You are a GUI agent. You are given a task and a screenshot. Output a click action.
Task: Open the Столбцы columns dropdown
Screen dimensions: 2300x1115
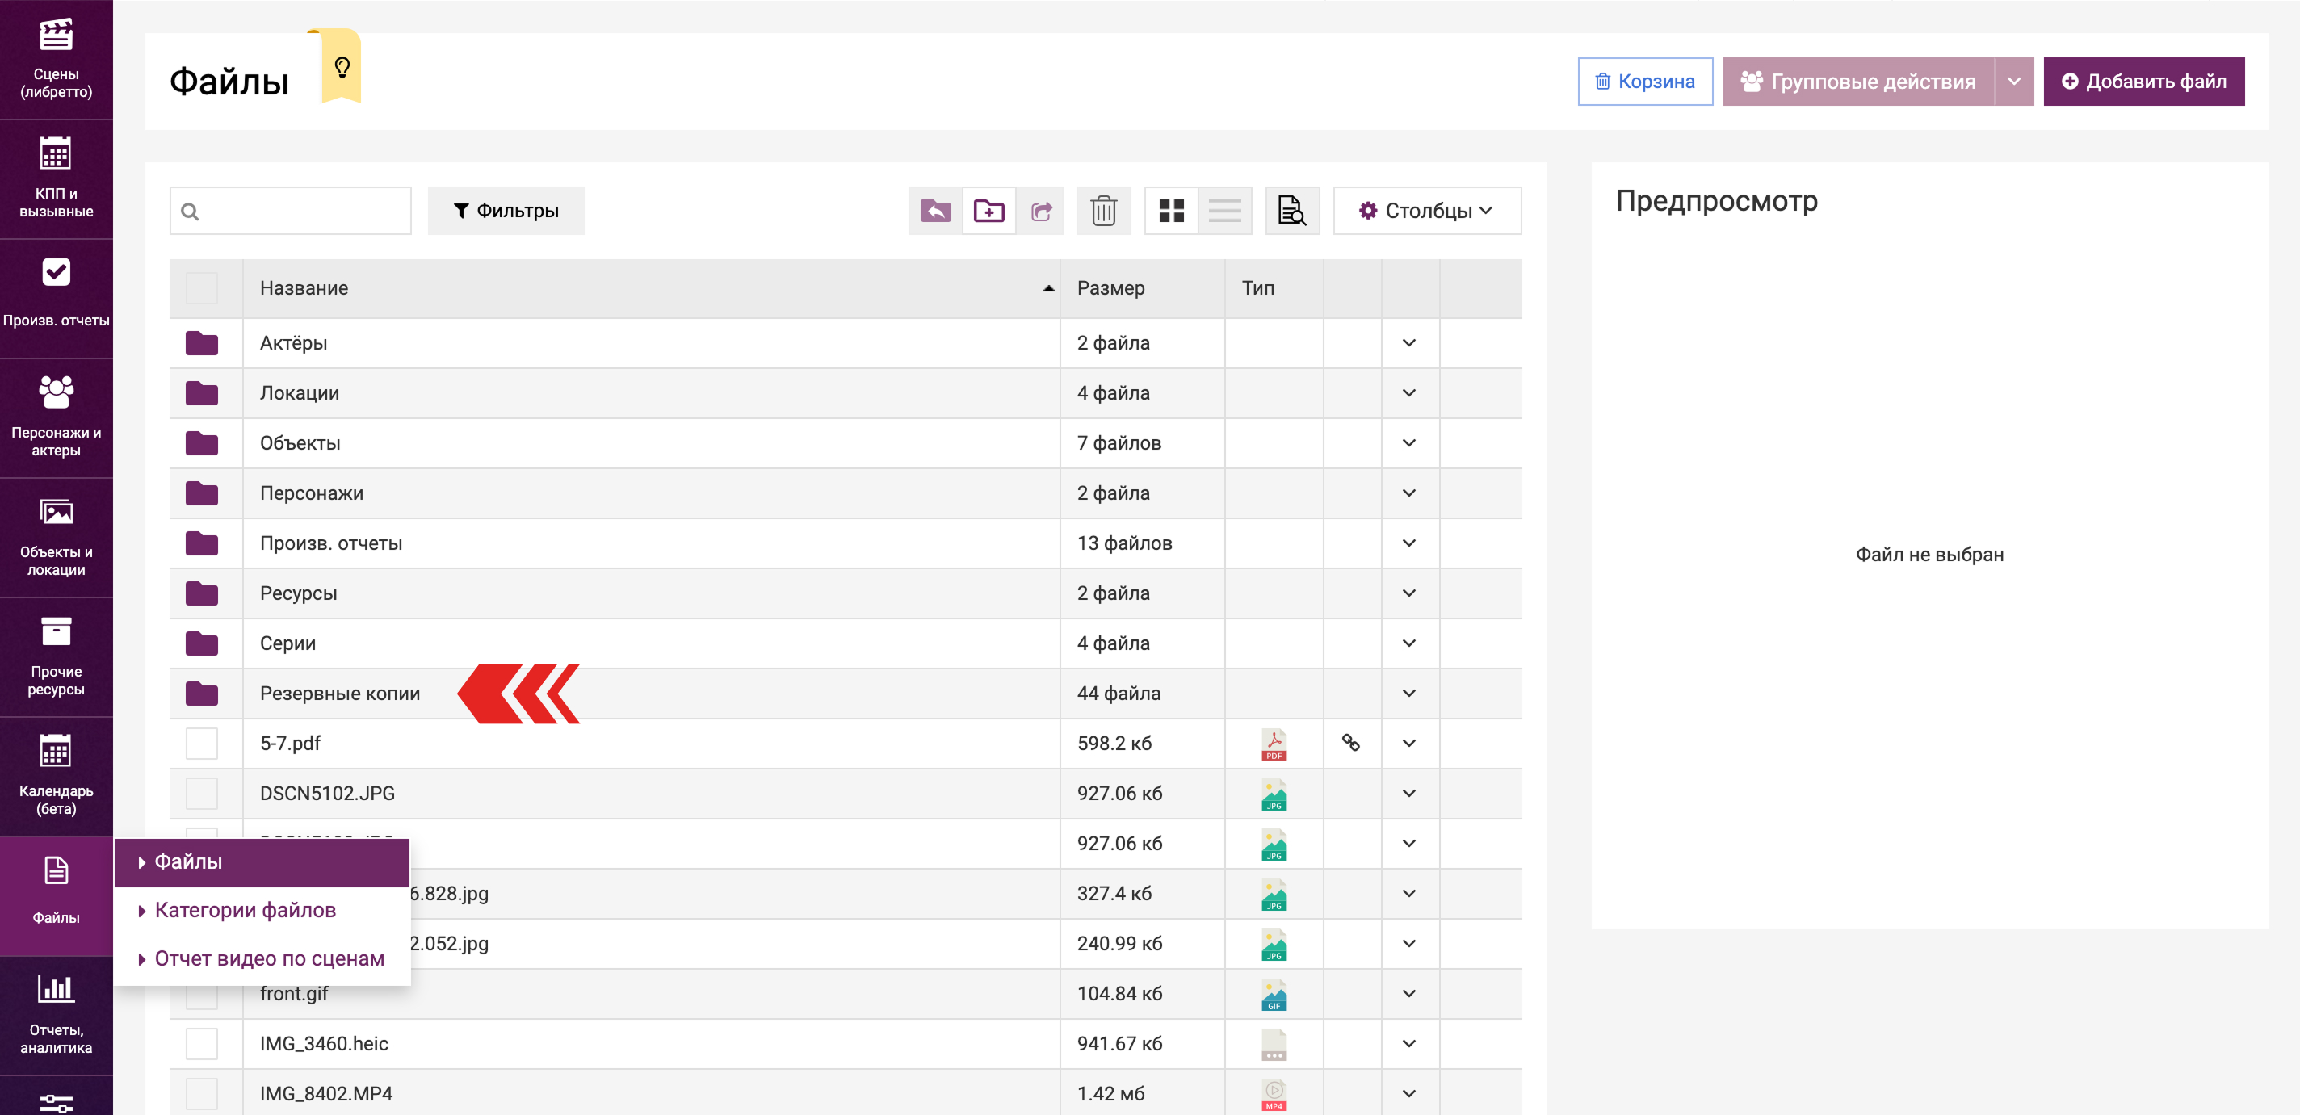click(1426, 211)
